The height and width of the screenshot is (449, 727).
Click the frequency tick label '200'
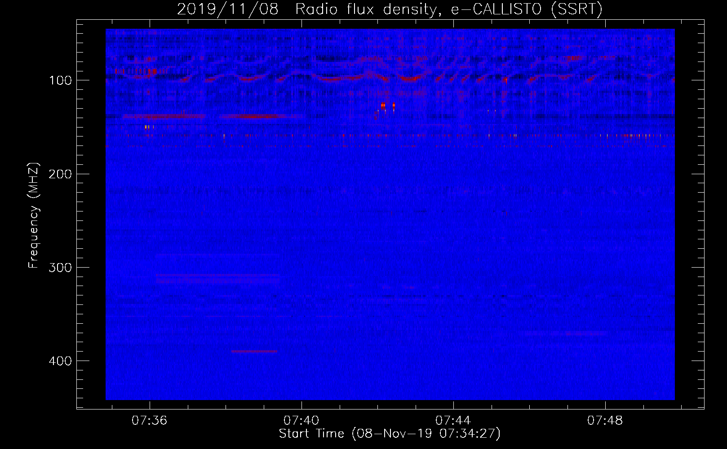point(61,174)
